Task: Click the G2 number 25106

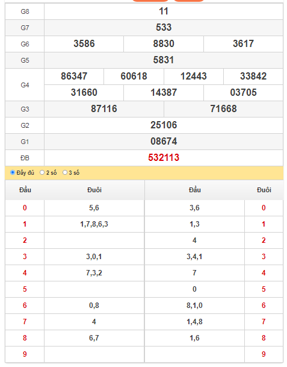Action: coord(164,125)
